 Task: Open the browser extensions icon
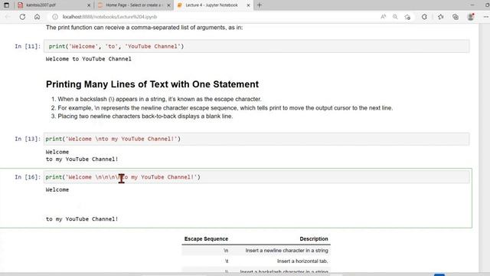[424, 17]
